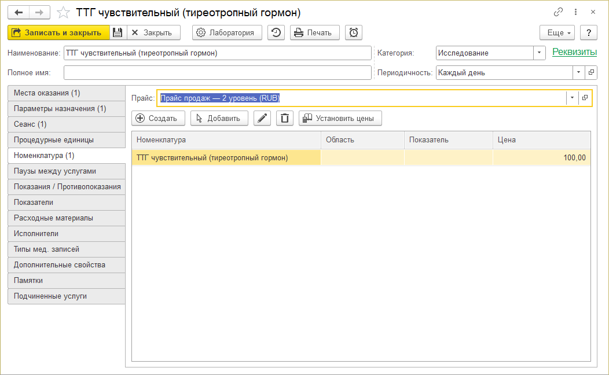Screen dimensions: 609x375
Task: Save with the floppy disk icon
Action: click(118, 32)
